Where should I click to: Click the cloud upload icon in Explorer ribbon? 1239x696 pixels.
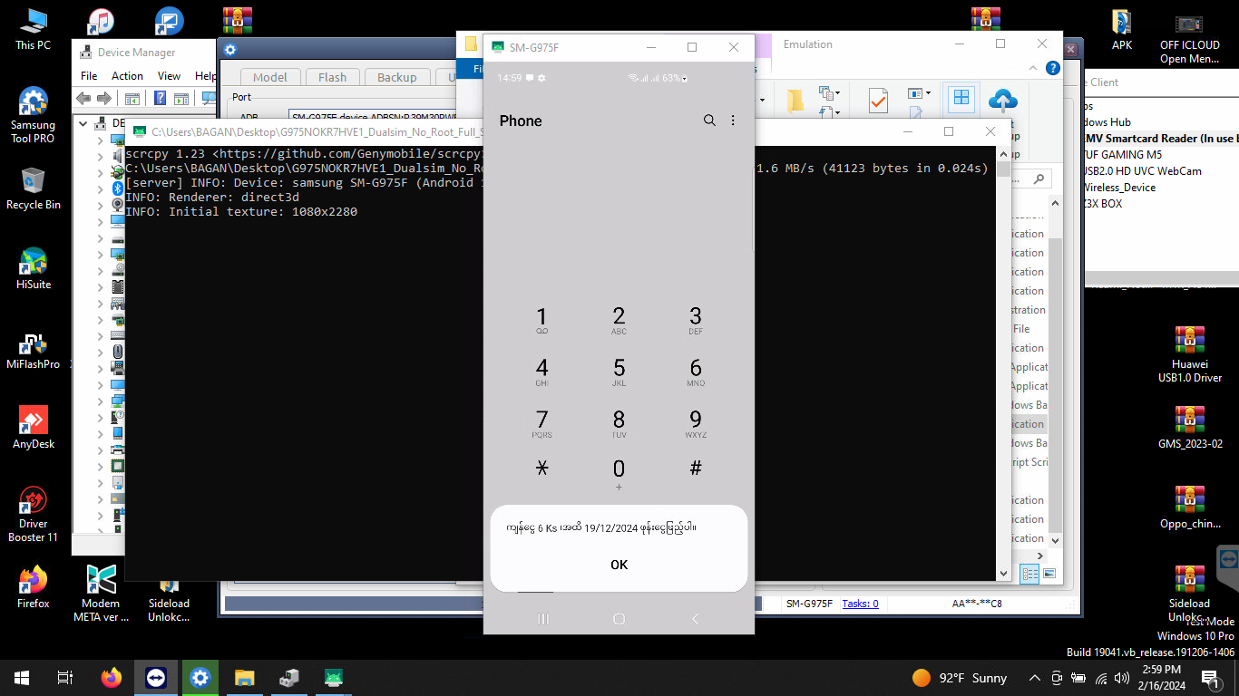click(1003, 100)
